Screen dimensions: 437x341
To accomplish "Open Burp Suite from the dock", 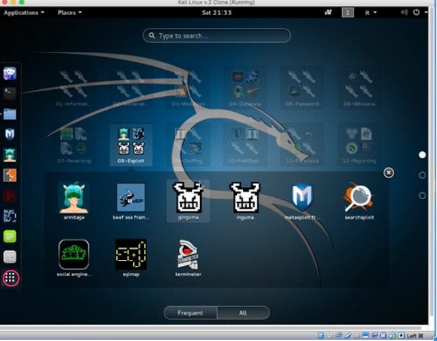I will pyautogui.click(x=10, y=175).
